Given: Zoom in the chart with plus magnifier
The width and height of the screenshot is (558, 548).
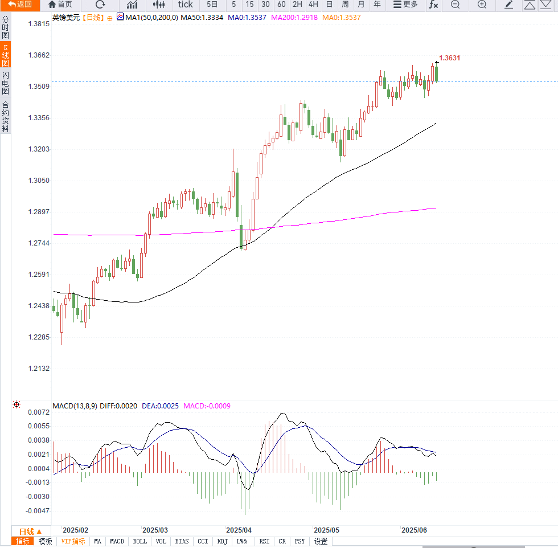Looking at the screenshot, I should coord(482,5).
